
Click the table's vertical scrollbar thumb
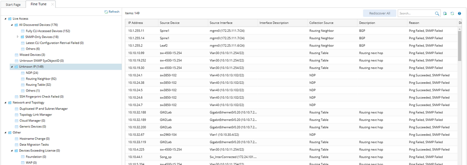click(x=460, y=45)
